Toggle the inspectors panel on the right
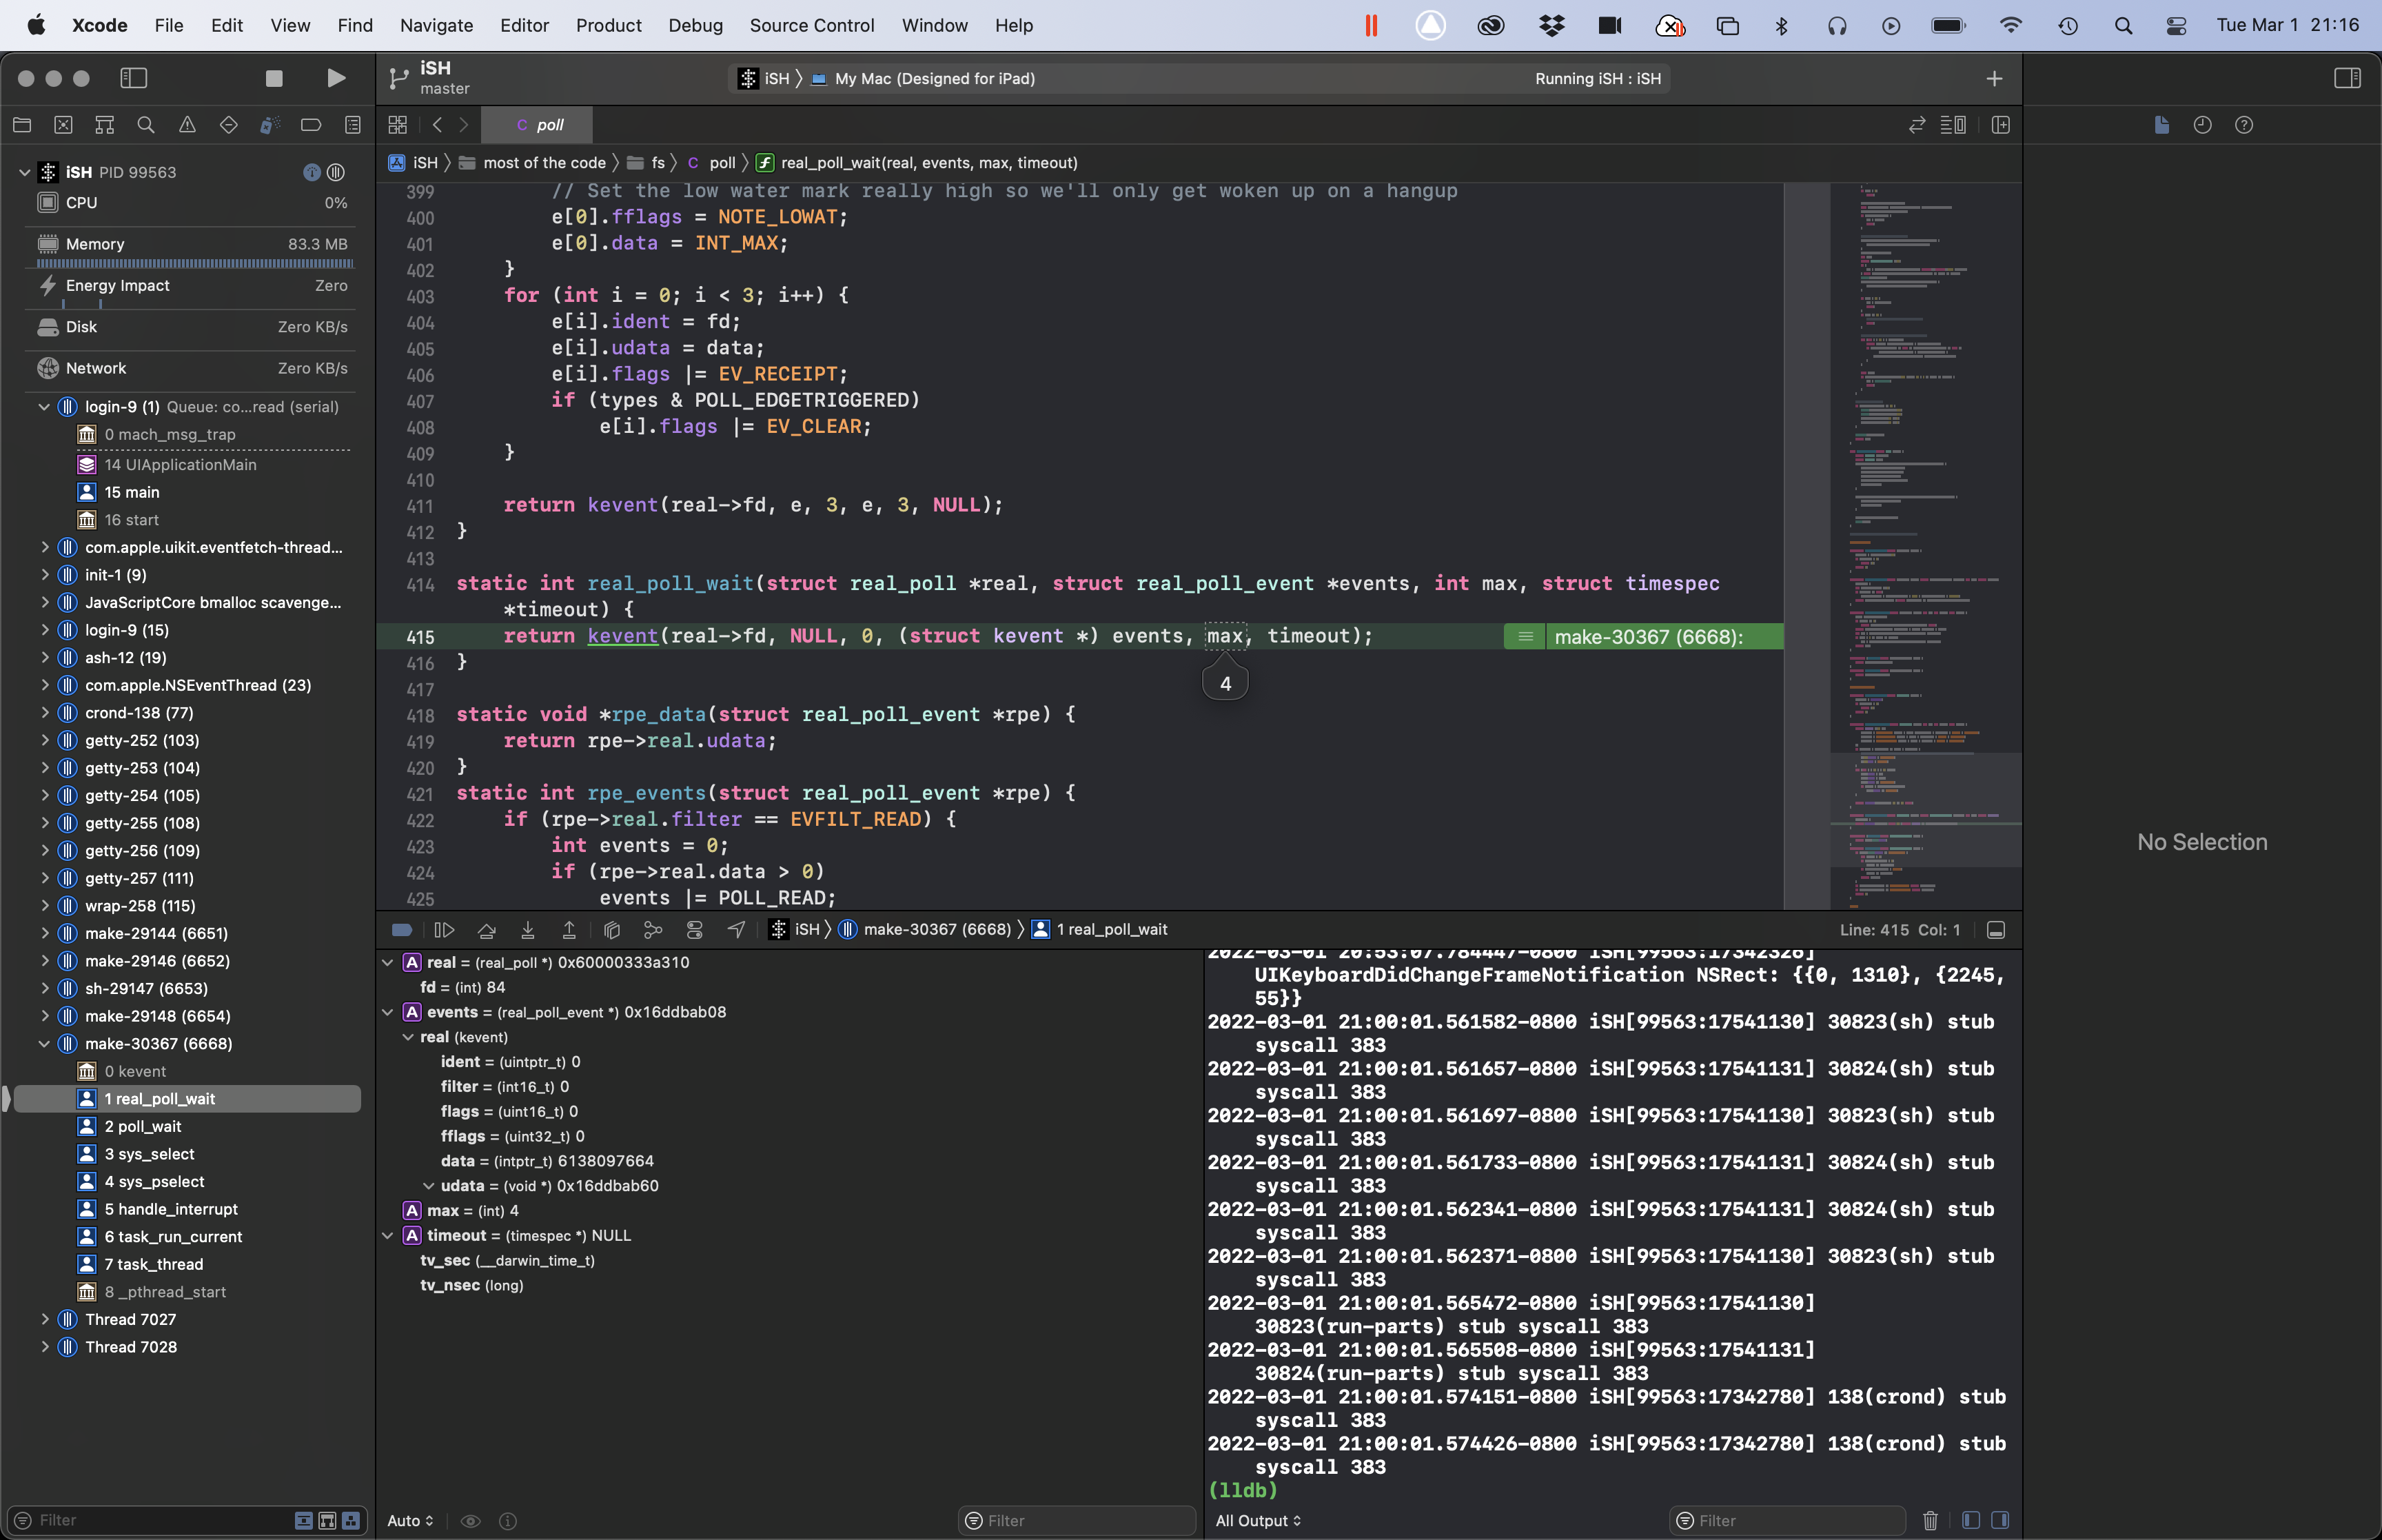This screenshot has width=2382, height=1540. [x=2347, y=78]
